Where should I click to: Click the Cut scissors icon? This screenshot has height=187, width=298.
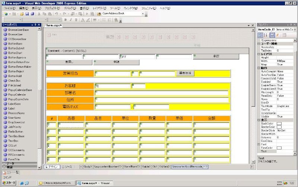pyautogui.click(x=39, y=14)
